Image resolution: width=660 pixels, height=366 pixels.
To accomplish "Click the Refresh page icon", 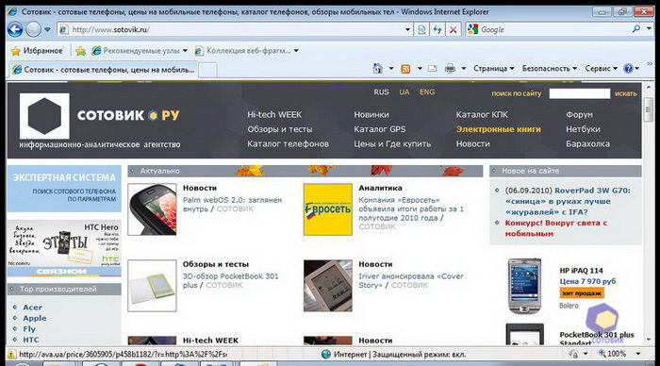I will pos(437,29).
